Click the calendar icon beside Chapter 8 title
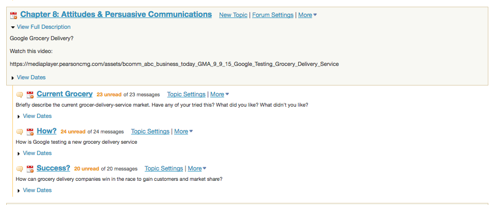 pyautogui.click(x=13, y=15)
